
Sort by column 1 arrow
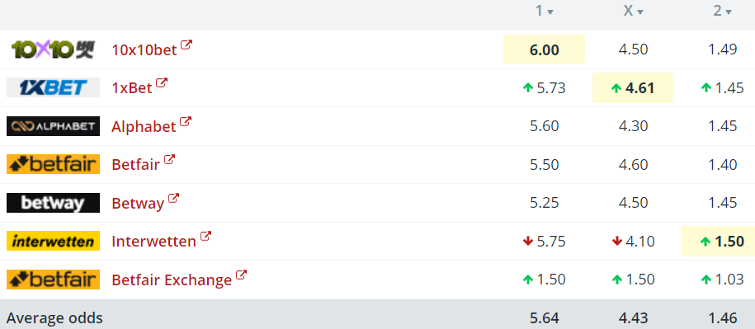(x=550, y=12)
